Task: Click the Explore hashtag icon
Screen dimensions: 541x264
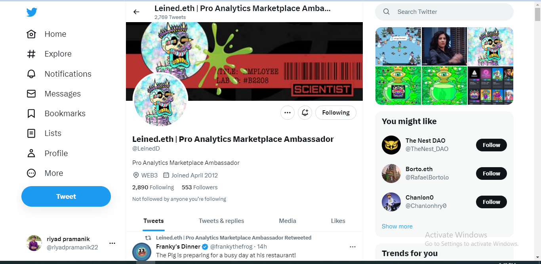Action: click(x=31, y=54)
